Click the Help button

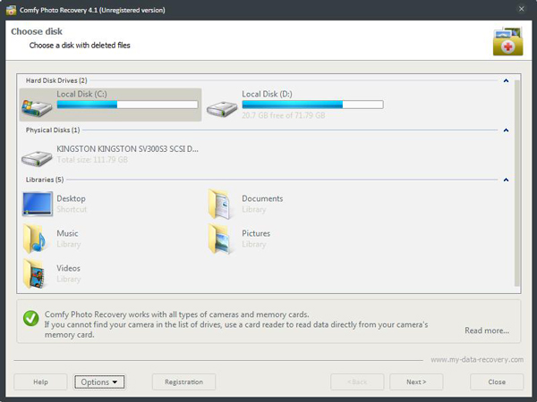40,381
